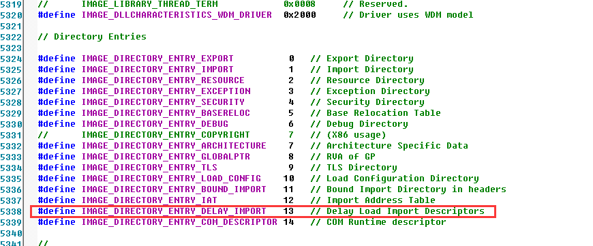Click the '// Export Directory' comment

click(x=361, y=59)
